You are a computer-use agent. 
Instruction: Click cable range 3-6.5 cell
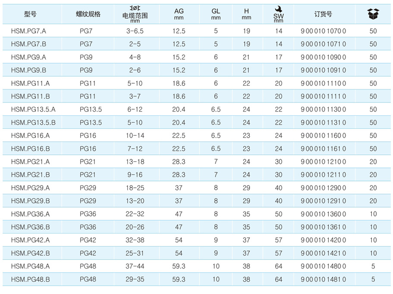135,31
